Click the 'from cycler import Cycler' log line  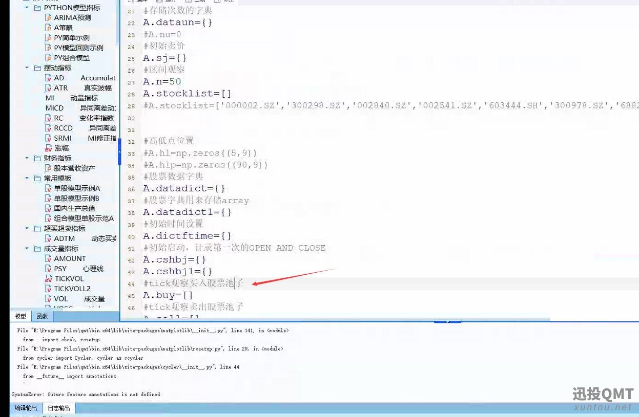(83, 358)
